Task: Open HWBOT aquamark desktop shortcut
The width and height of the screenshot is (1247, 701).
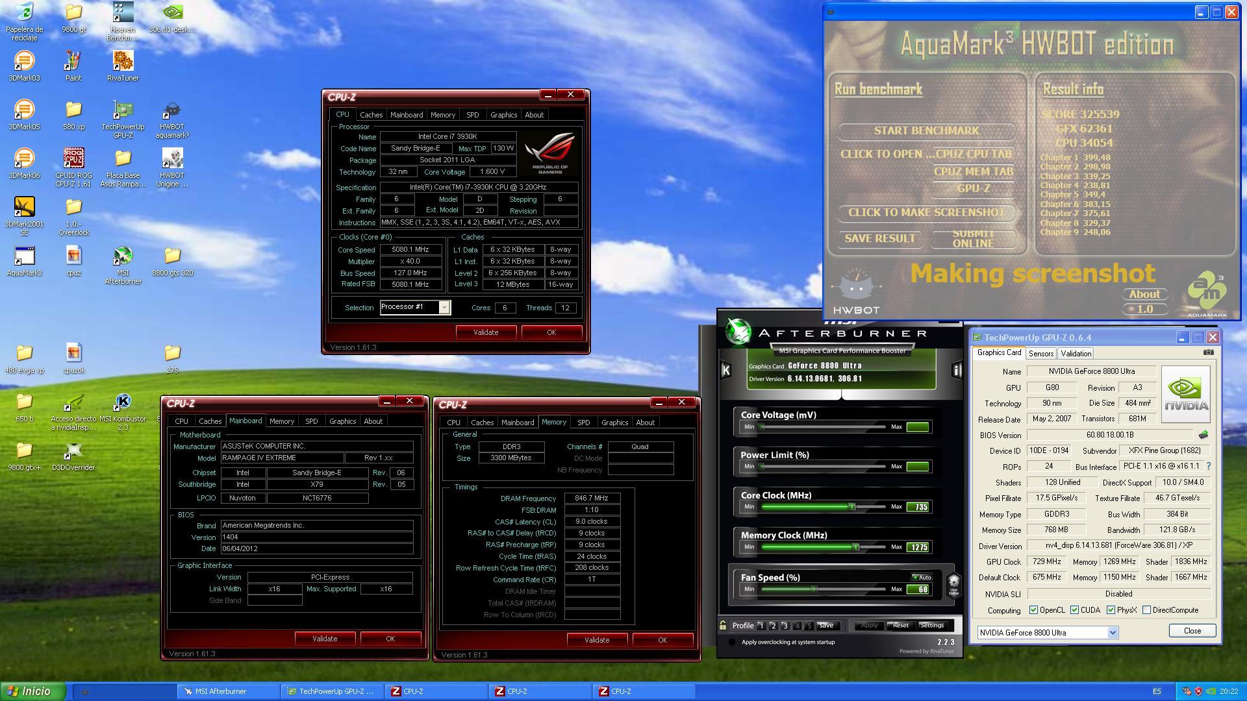Action: tap(172, 119)
